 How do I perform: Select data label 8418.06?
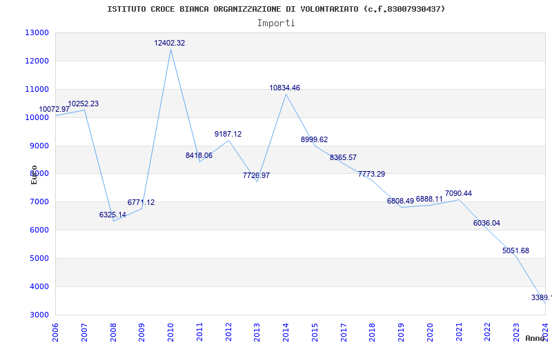199,155
